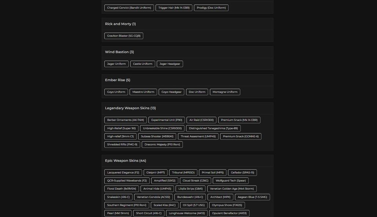Click the Castle Uniform tag
The image size is (377, 217).
point(143,64)
